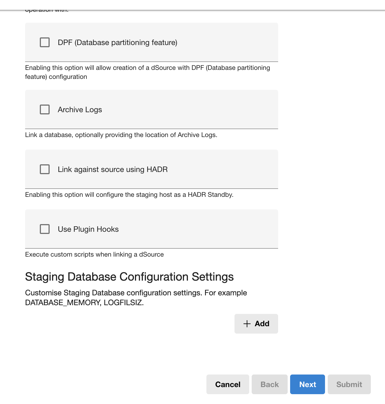Click the Submit button

(x=349, y=384)
